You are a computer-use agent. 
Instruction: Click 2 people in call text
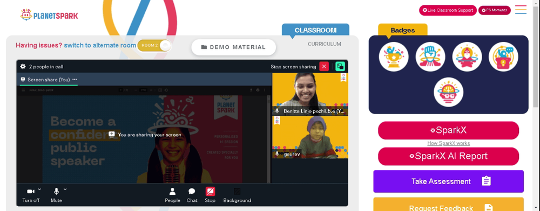point(46,67)
